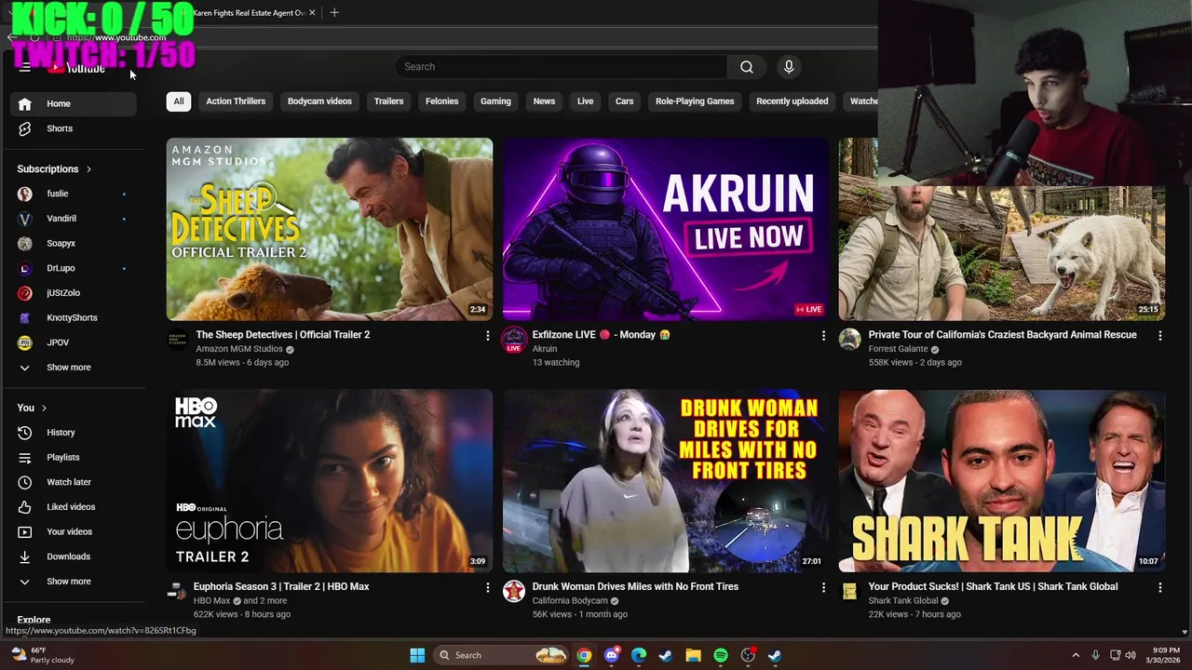The height and width of the screenshot is (670, 1192).
Task: Click Amazon MGM Studios channel name
Action: coord(239,349)
